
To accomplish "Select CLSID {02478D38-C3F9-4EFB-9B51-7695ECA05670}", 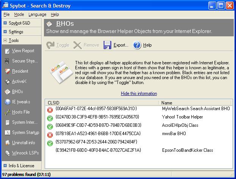I will click(97, 117).
